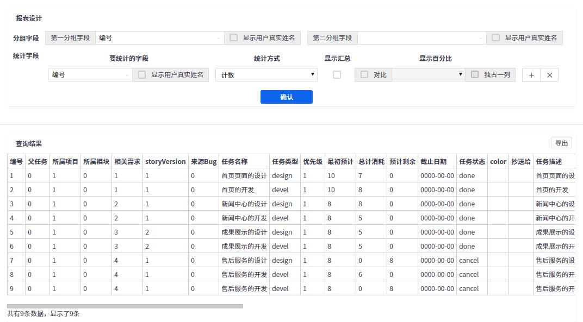583x322 pixels.
Task: Click the plus icon to add statistic row
Action: (531, 75)
